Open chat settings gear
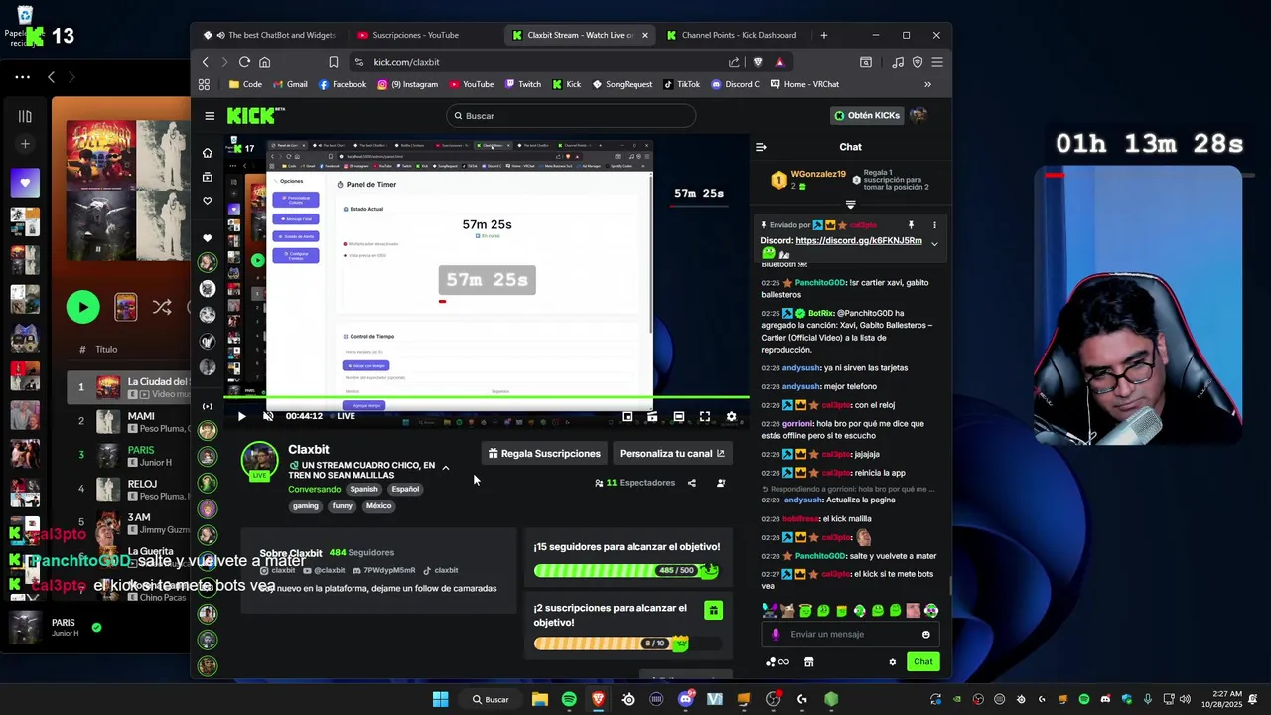Image resolution: width=1271 pixels, height=715 pixels. [x=892, y=662]
